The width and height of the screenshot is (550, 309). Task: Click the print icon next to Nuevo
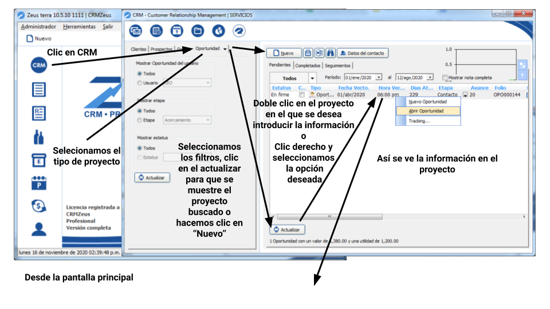tap(308, 53)
